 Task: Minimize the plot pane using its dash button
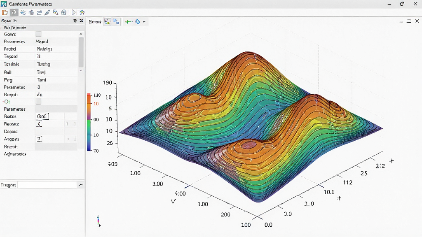tap(401, 21)
